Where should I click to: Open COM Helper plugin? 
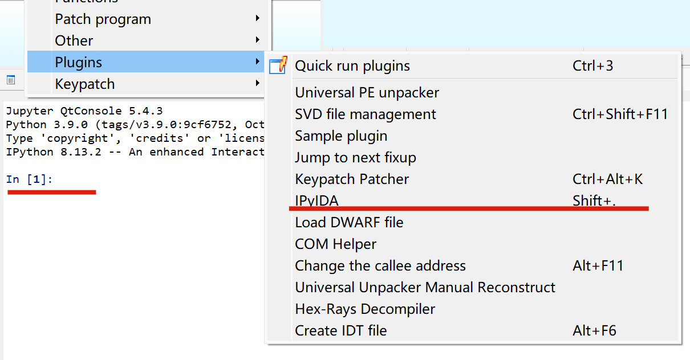tap(335, 244)
